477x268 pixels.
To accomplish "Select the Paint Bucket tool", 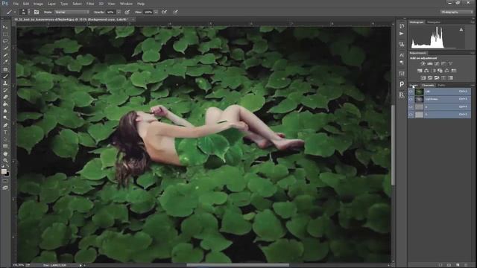I will pos(5,104).
